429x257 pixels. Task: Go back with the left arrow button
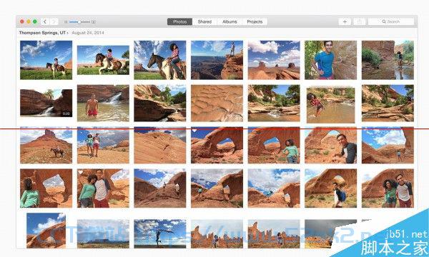coord(45,21)
